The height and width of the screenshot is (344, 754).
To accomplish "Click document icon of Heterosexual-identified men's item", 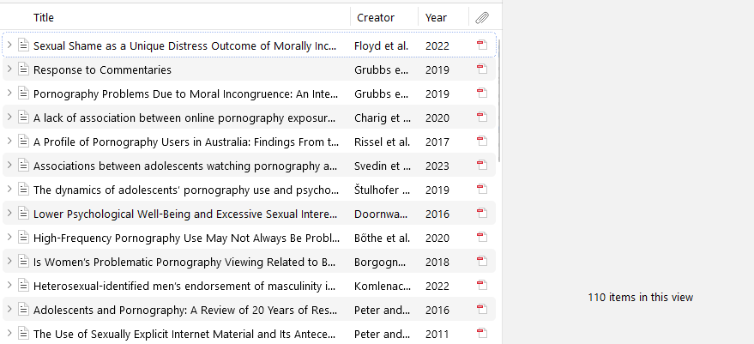I will (23, 286).
